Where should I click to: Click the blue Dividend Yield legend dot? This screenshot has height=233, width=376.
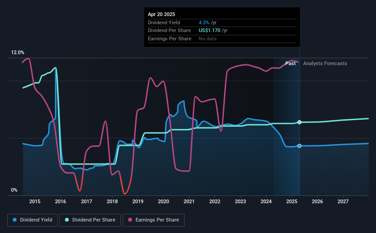click(15, 220)
